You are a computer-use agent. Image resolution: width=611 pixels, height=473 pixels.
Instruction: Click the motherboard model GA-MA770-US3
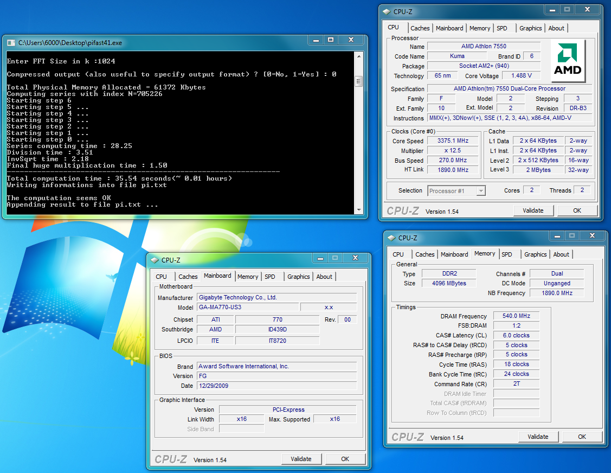point(248,307)
